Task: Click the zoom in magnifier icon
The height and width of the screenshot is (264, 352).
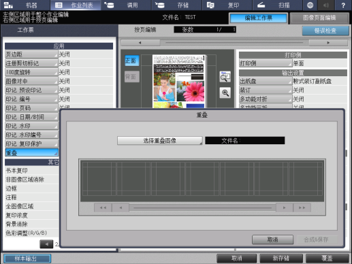Action: pyautogui.click(x=225, y=93)
